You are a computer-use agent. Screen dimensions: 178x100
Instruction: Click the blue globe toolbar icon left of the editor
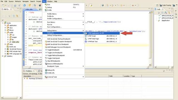coord(24,5)
